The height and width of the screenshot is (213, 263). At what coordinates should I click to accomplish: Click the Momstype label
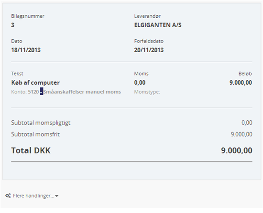[147, 92]
